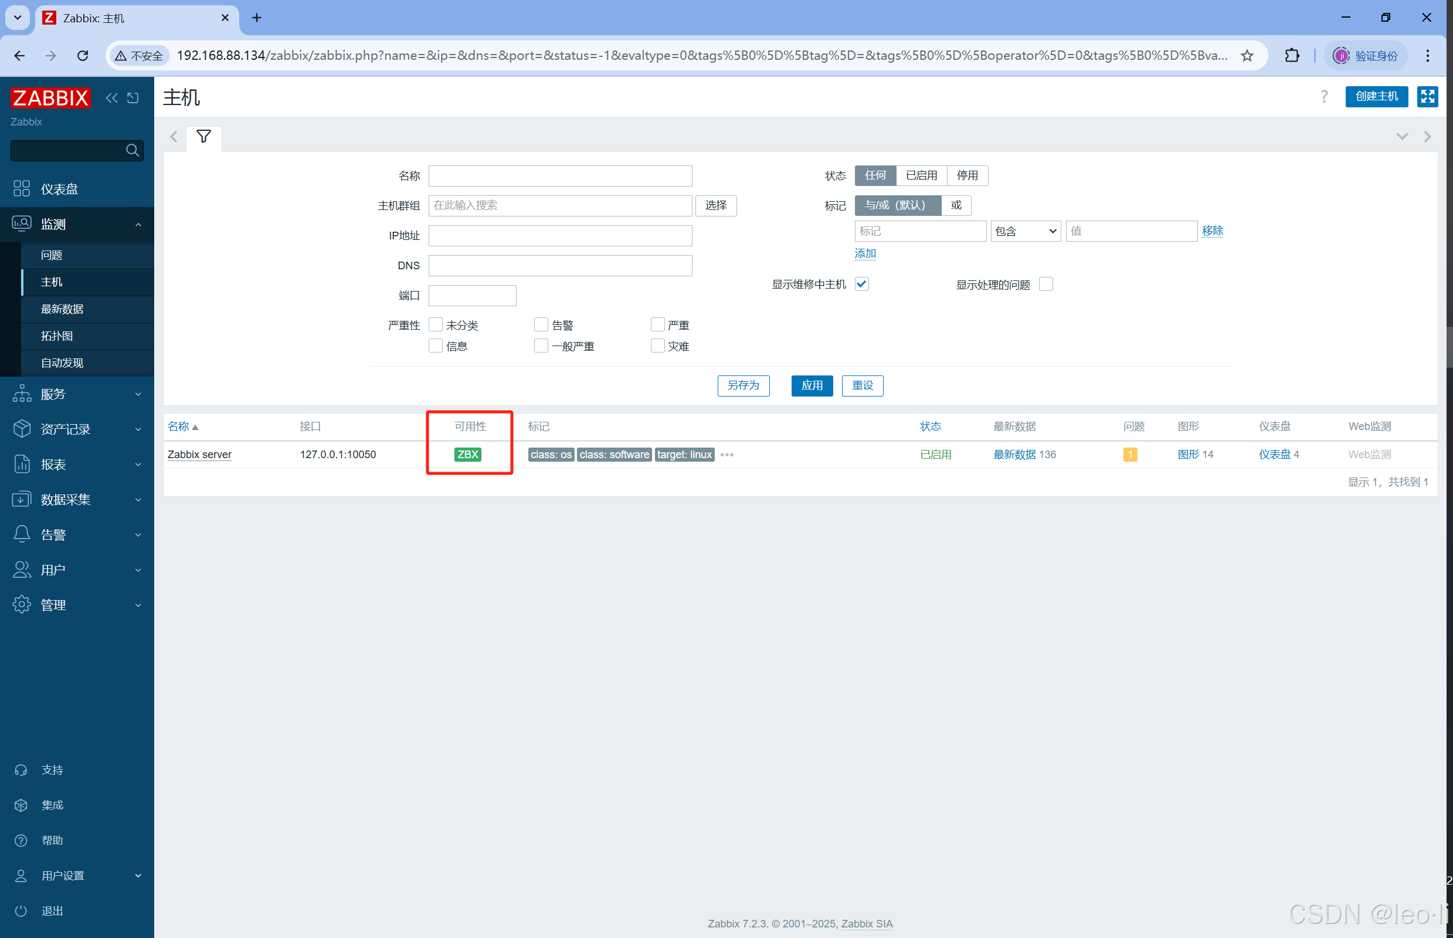This screenshot has width=1453, height=938.
Task: Uncheck the 显示维修中主机 checkbox
Action: [861, 284]
